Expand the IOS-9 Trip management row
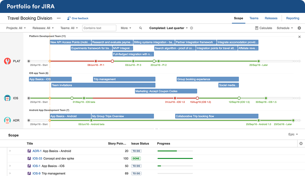The image size is (305, 176). pyautogui.click(x=10, y=173)
